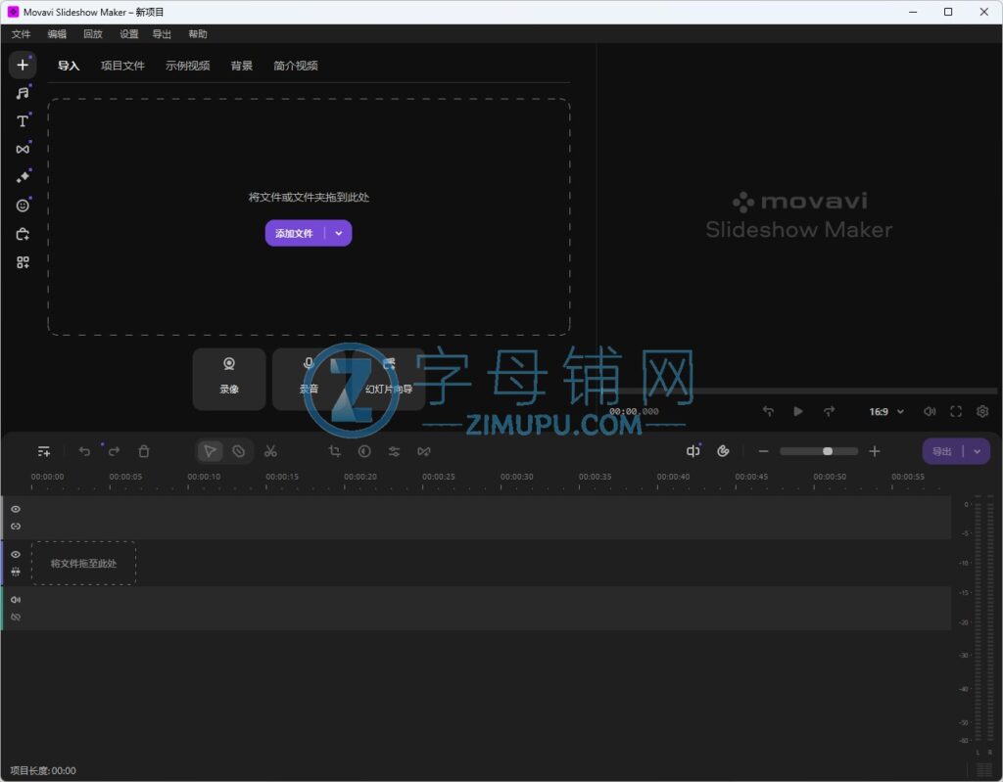Viewport: 1003px width, 782px height.
Task: Open the 导出 menu in menu bar
Action: click(x=162, y=34)
